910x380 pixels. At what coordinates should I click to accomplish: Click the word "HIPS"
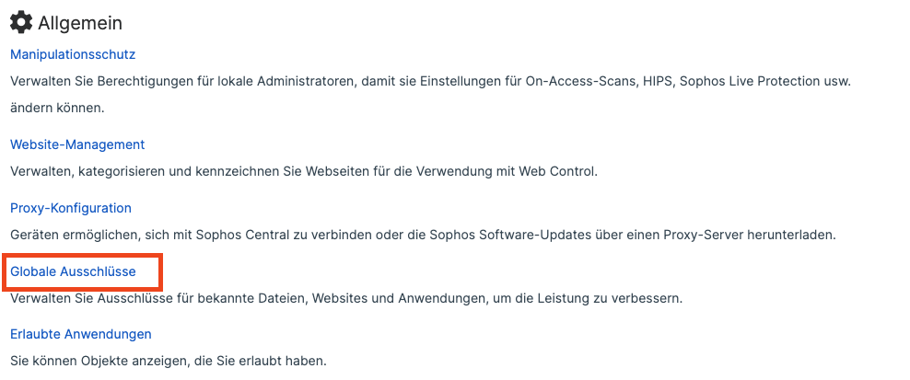tap(659, 81)
